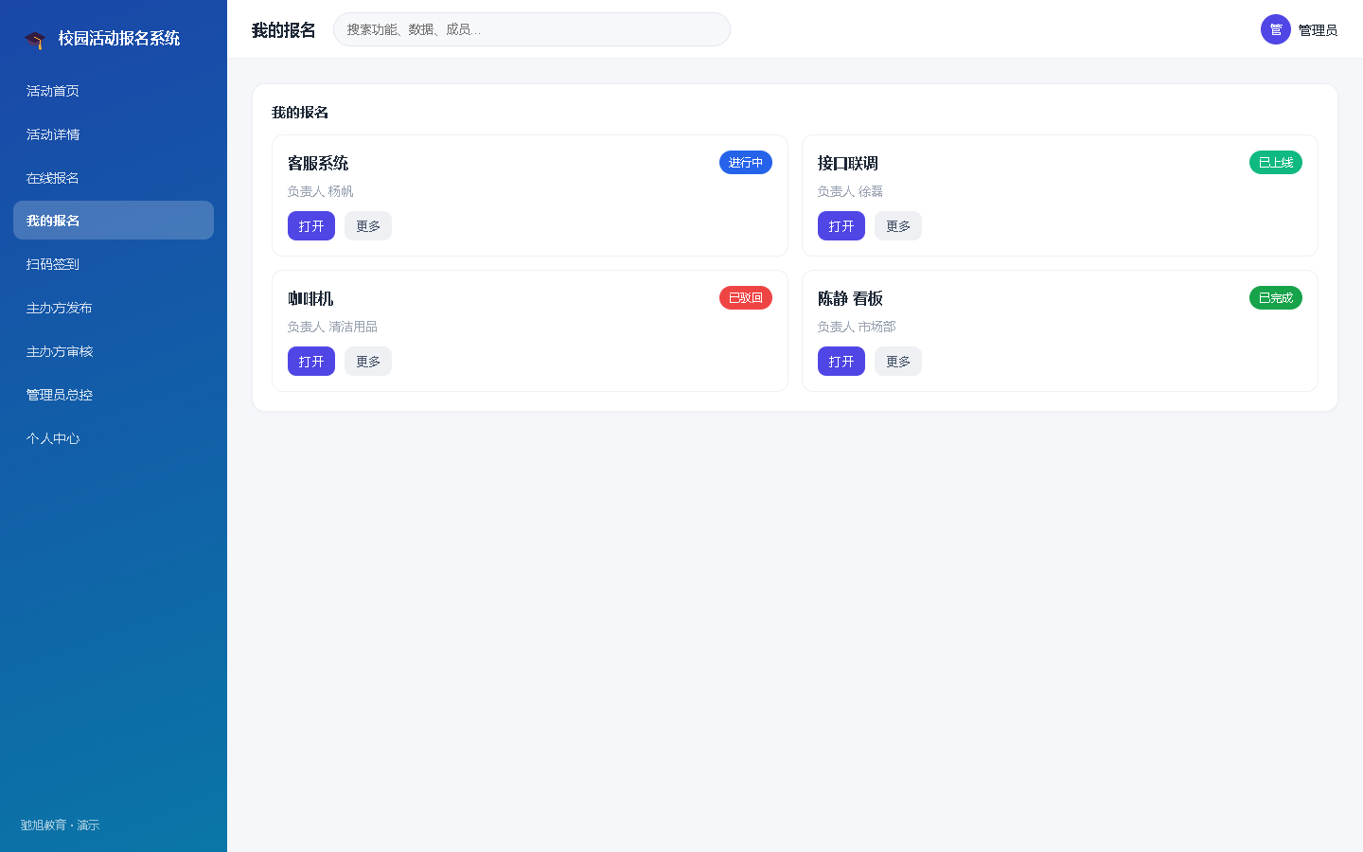Click the admin avatar circle icon
This screenshot has height=852, width=1363.
pyautogui.click(x=1276, y=29)
